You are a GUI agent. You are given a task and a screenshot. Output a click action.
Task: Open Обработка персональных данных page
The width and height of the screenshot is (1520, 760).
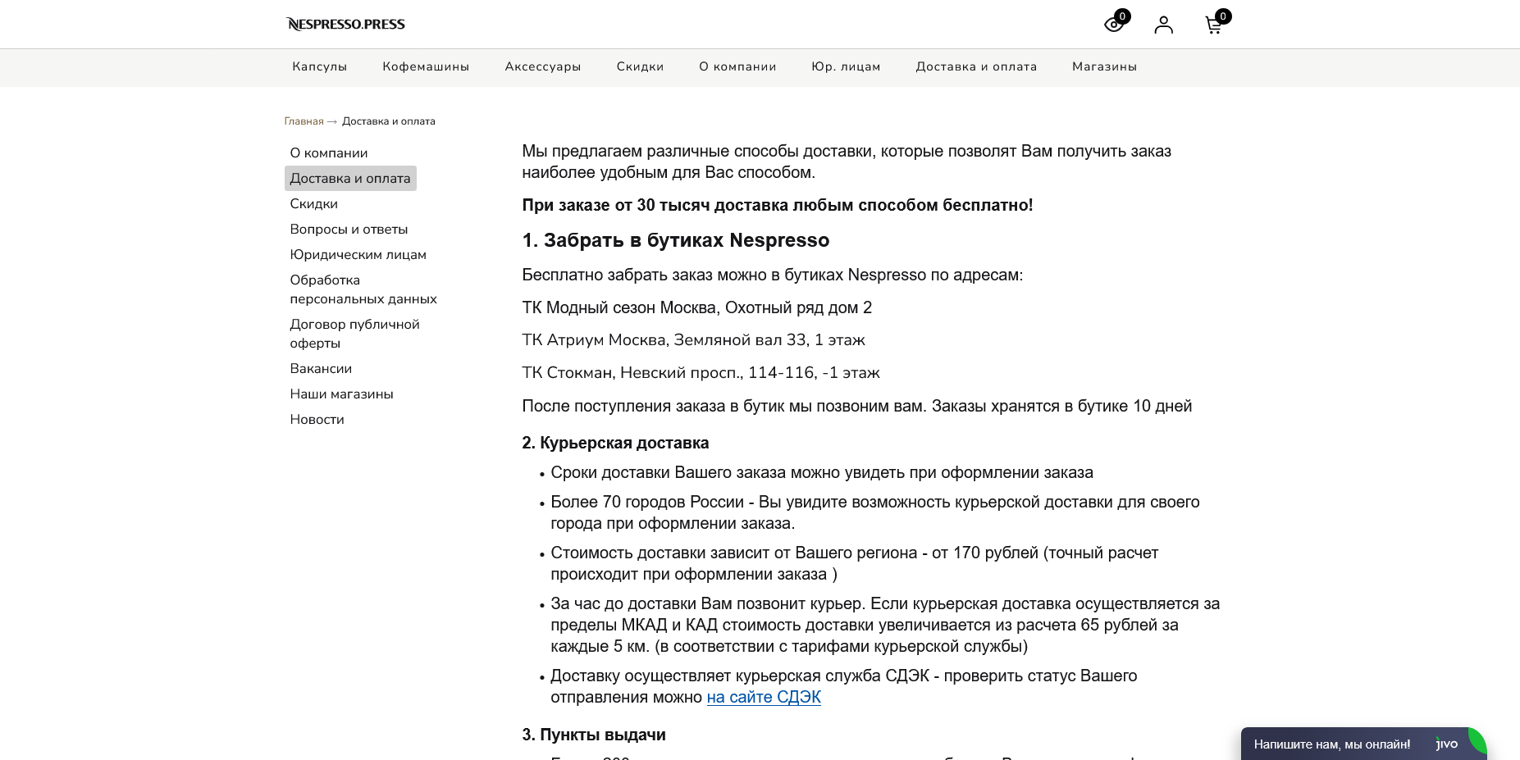pos(363,289)
